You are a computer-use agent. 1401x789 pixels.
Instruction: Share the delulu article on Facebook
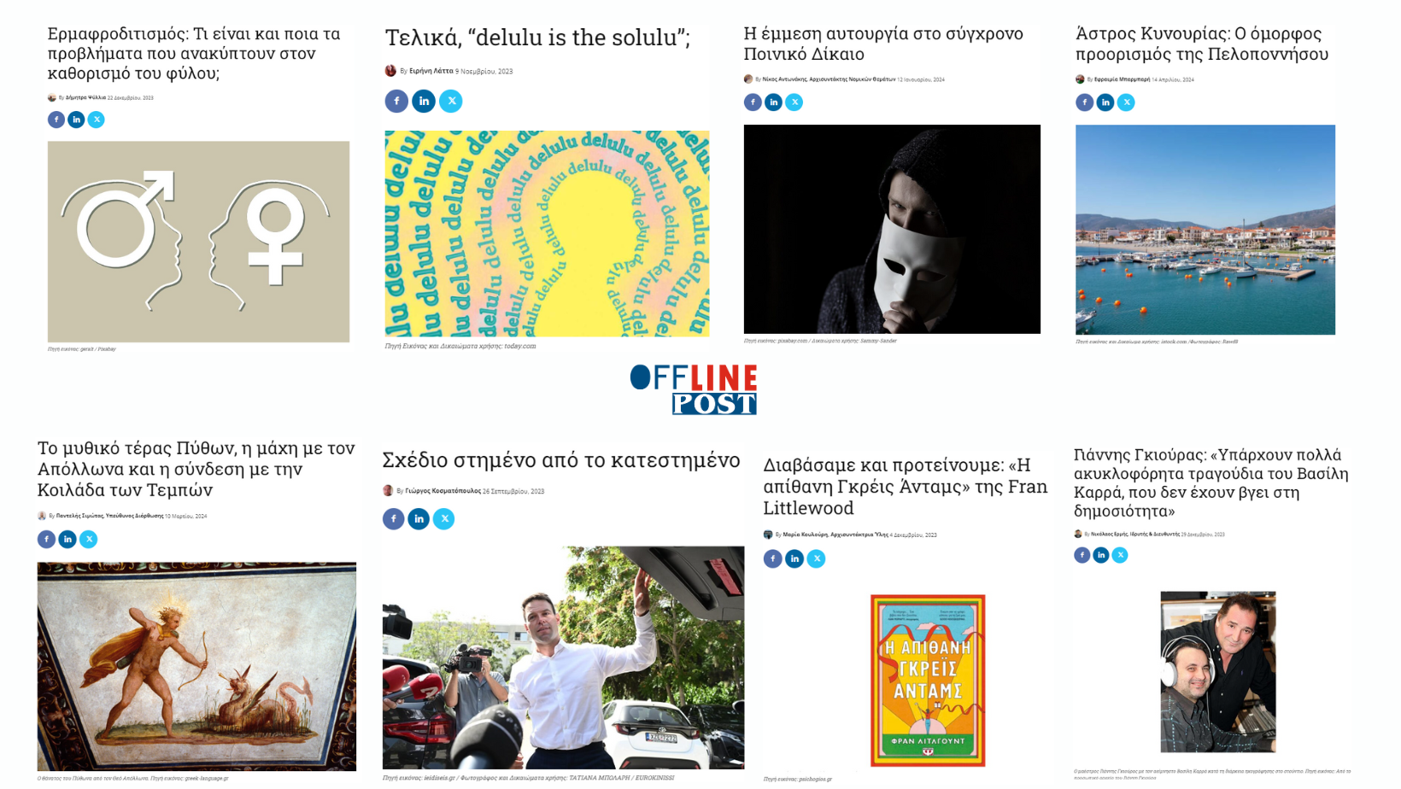click(396, 101)
